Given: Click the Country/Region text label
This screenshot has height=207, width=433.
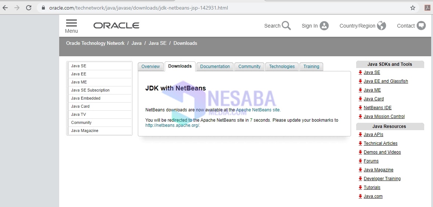Looking at the screenshot, I should (357, 26).
